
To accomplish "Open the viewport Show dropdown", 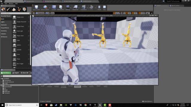I will (53, 13).
